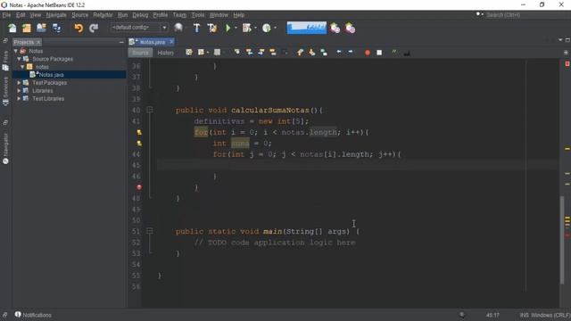The width and height of the screenshot is (571, 321).
Task: Select the Source view button
Action: click(x=140, y=53)
